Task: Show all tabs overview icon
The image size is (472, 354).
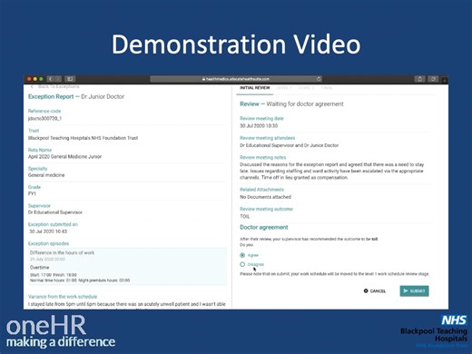Action: tap(433, 79)
